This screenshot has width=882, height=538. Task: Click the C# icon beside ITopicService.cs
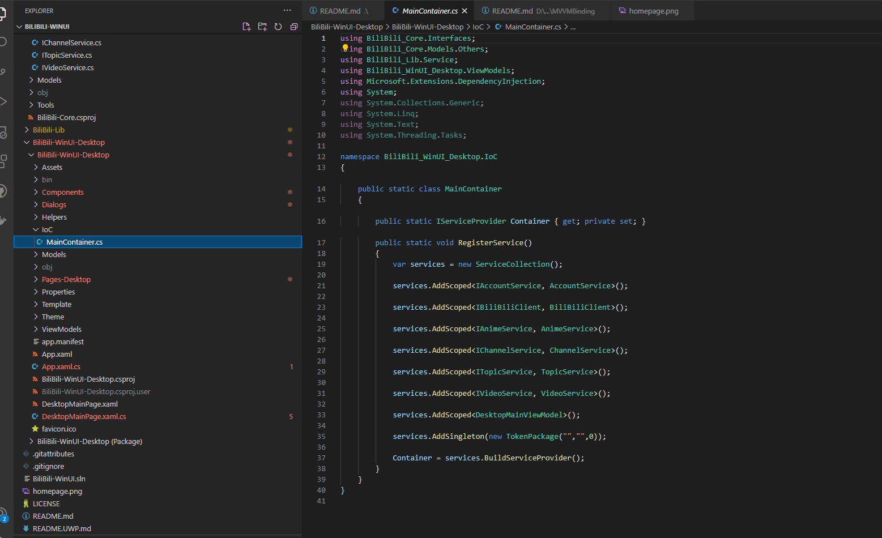(35, 55)
